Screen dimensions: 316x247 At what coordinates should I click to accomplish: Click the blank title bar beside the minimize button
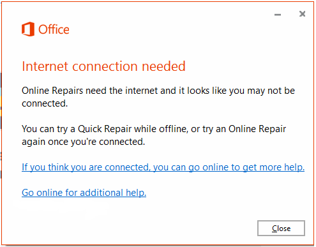(x=170, y=14)
